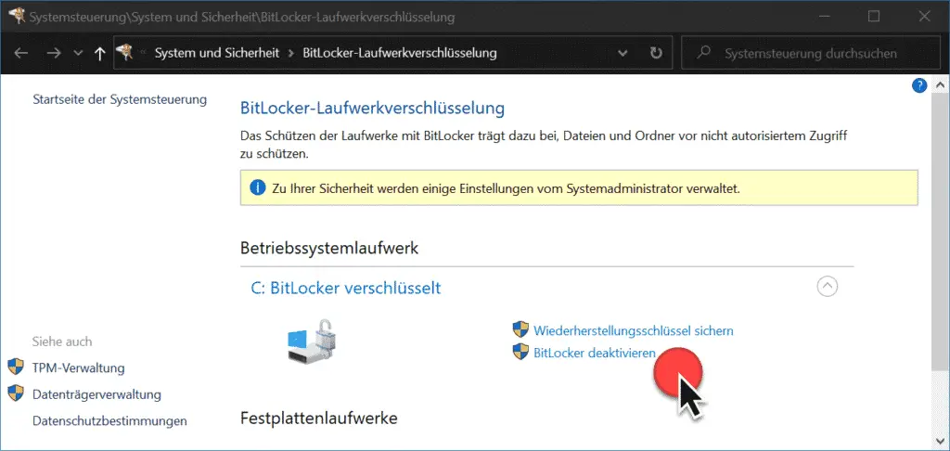950x451 pixels.
Task: Open address bar history dropdown
Action: [x=623, y=53]
